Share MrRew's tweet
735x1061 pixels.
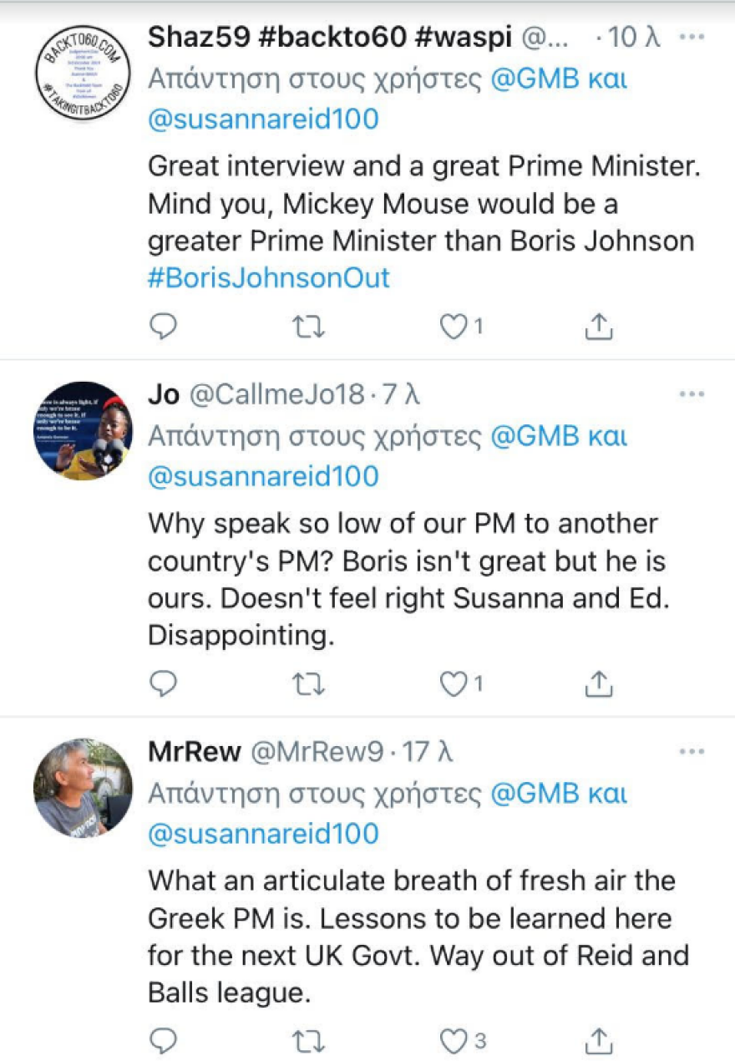[x=599, y=1040]
